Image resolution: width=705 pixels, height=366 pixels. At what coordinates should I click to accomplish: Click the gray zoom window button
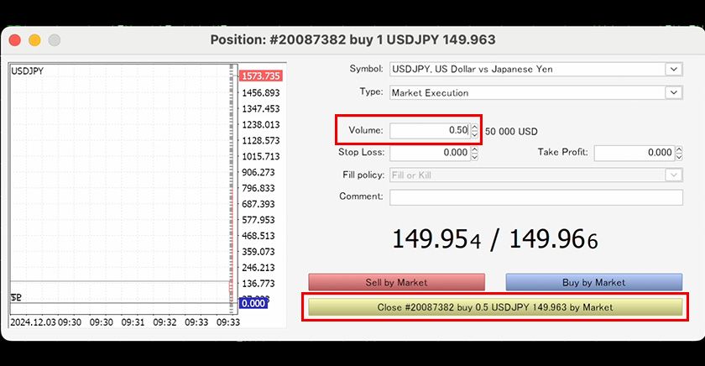click(55, 40)
